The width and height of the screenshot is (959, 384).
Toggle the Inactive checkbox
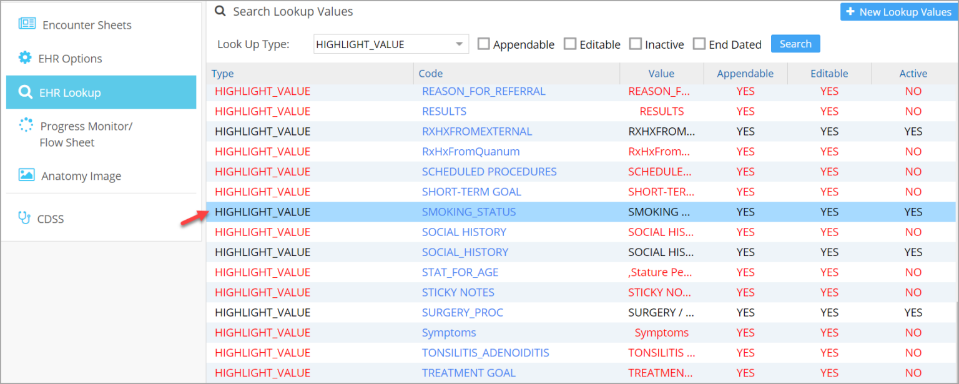tap(635, 44)
